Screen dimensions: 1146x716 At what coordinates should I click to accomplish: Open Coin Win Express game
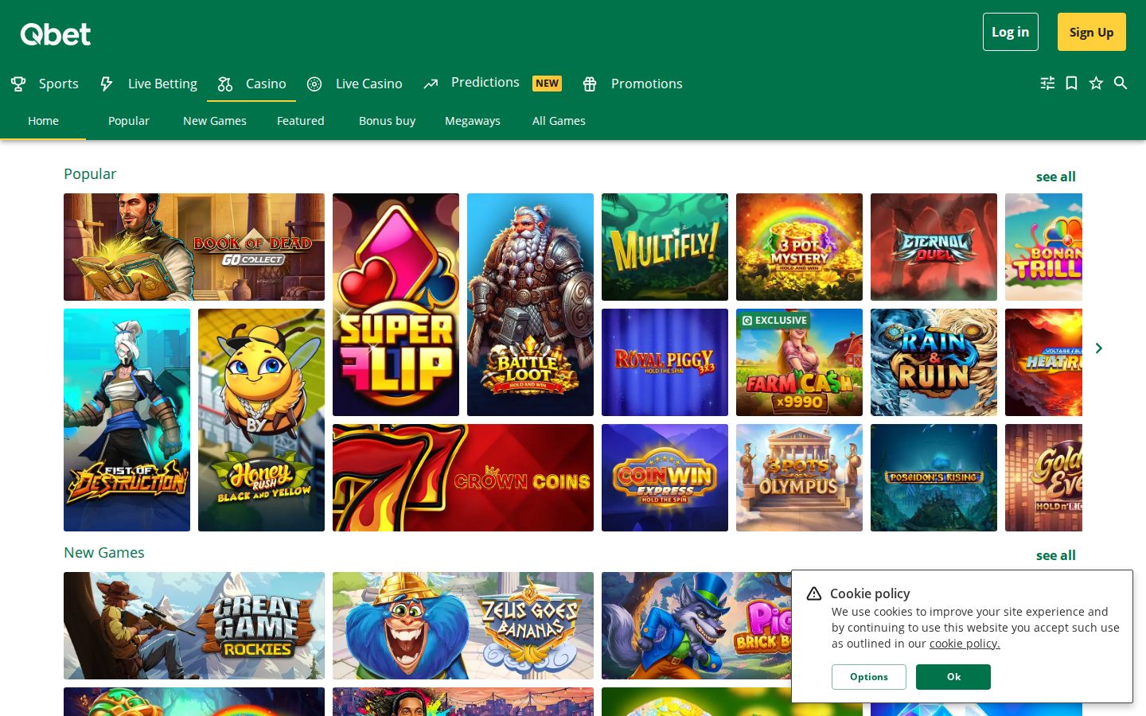pos(665,477)
